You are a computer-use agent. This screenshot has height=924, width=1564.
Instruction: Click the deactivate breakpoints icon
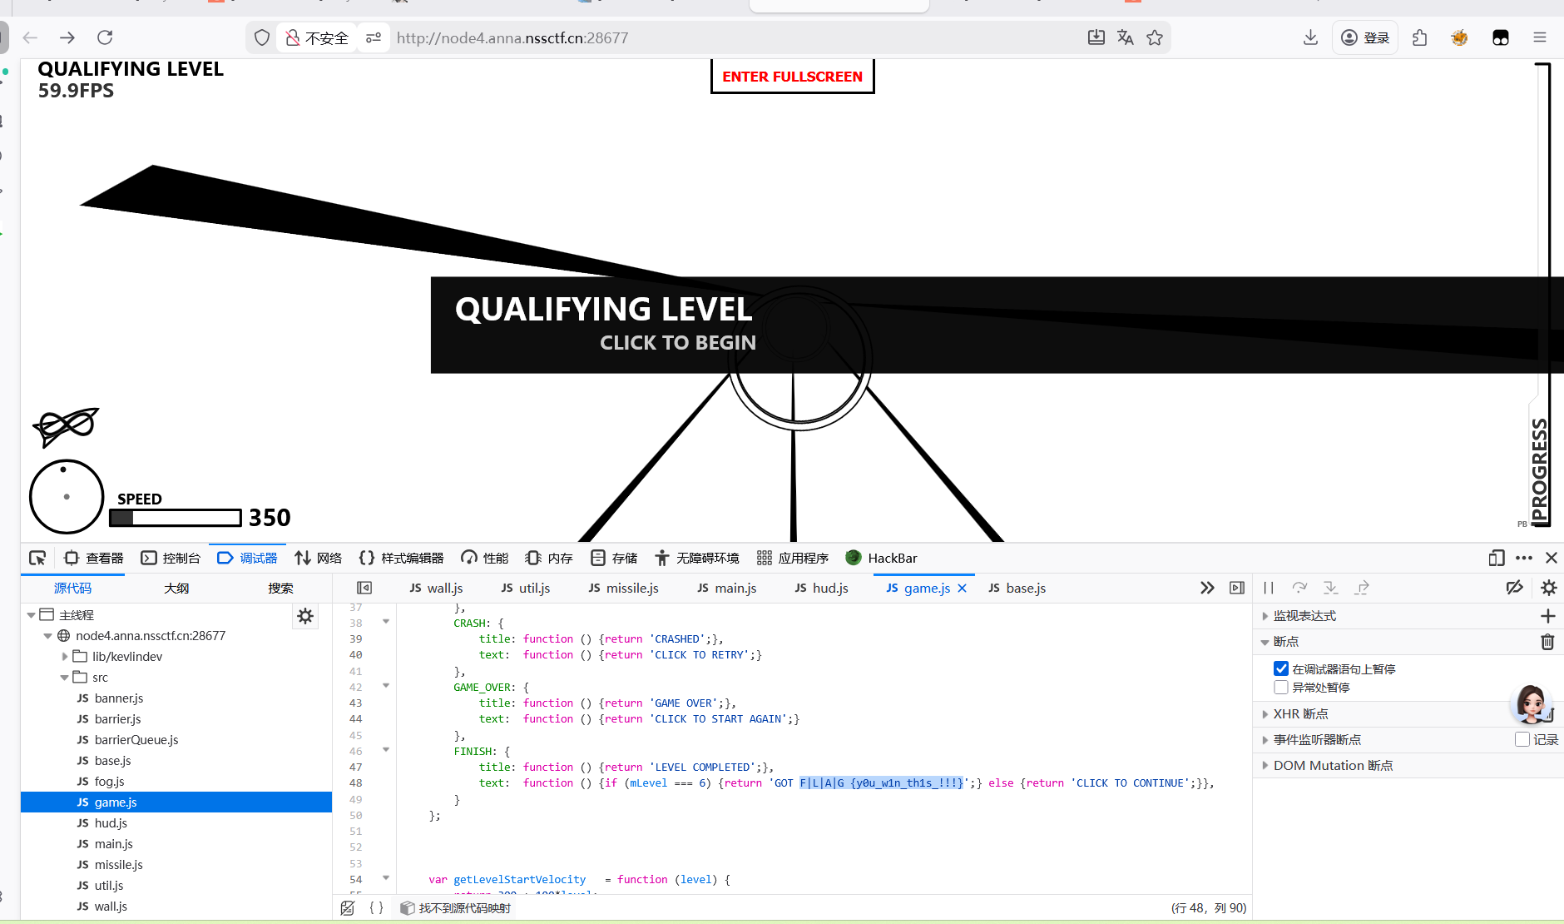(x=1514, y=588)
